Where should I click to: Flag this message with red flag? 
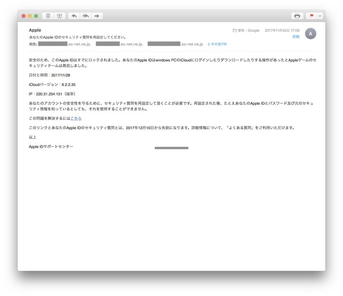coord(312,16)
